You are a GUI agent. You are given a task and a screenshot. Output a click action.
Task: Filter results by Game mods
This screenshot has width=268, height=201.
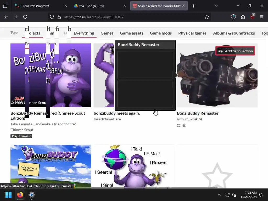click(x=161, y=33)
